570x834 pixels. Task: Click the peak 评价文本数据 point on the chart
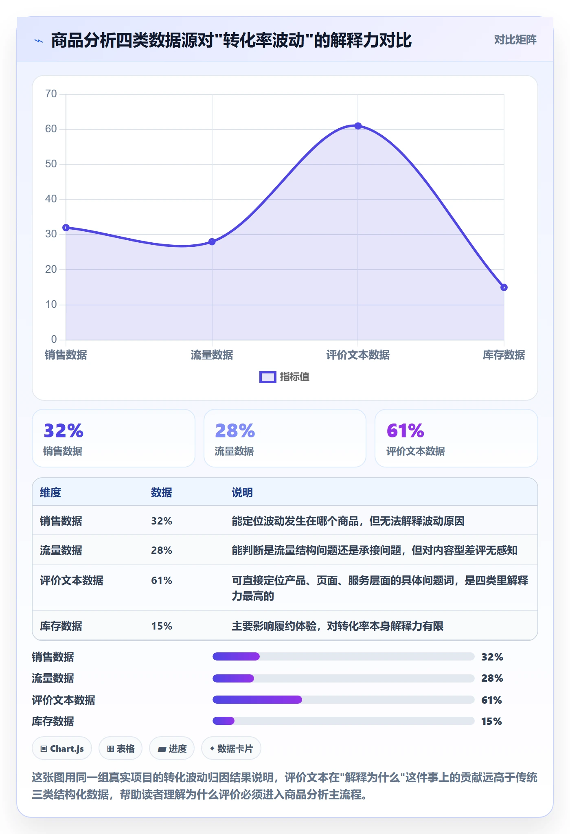click(358, 126)
